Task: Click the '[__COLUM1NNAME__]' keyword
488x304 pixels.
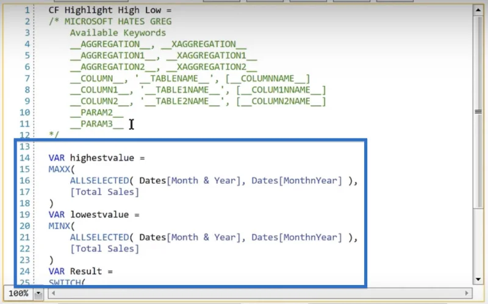Action: pos(281,90)
